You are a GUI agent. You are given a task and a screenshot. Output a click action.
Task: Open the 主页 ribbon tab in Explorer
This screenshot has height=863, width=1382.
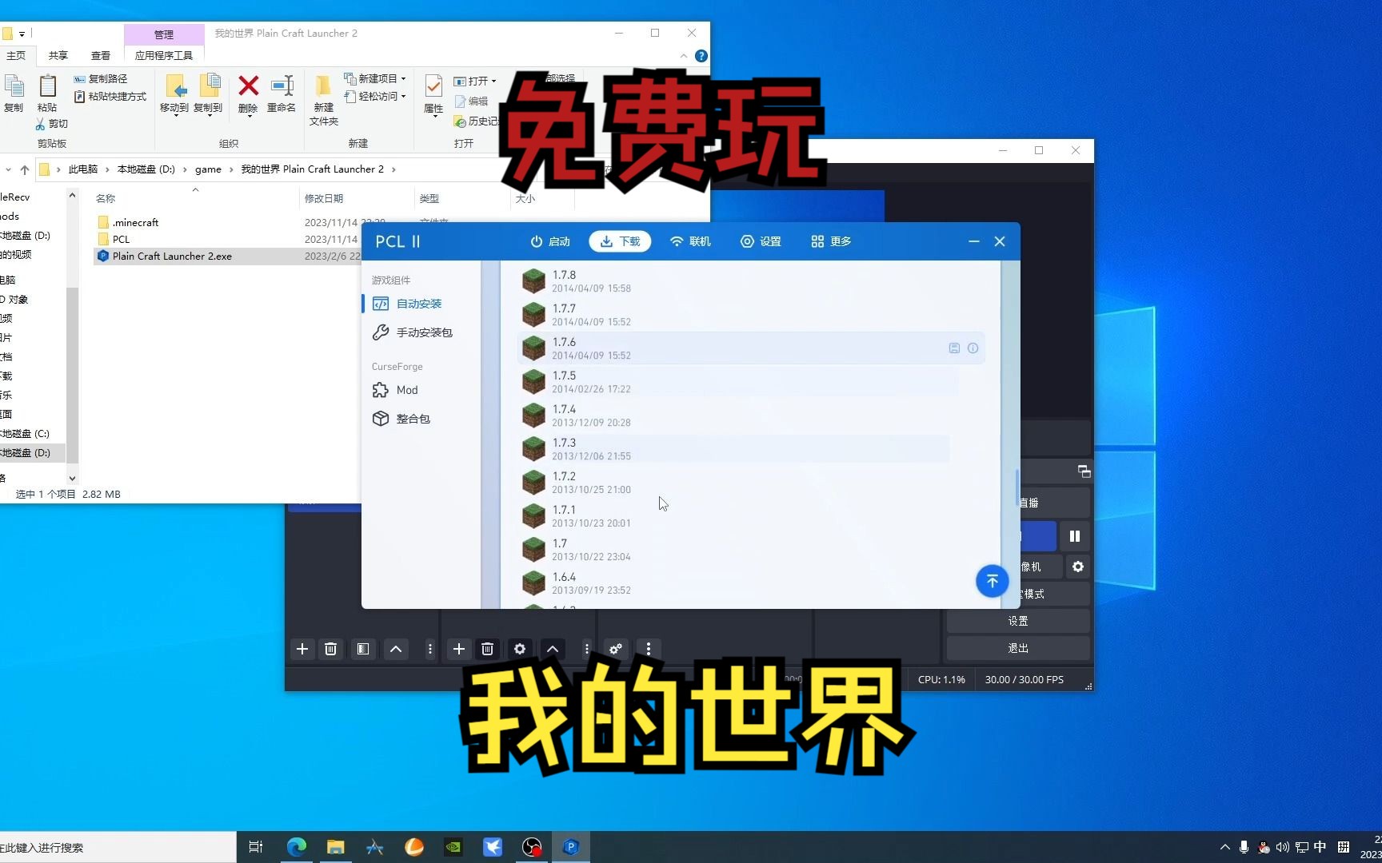[x=16, y=56]
